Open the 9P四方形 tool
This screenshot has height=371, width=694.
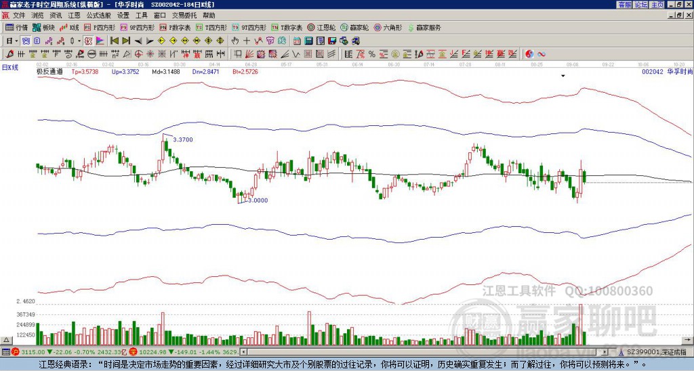pyautogui.click(x=137, y=27)
